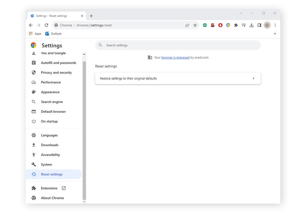306x214 pixels.
Task: Click the reload page icon
Action: click(x=47, y=25)
